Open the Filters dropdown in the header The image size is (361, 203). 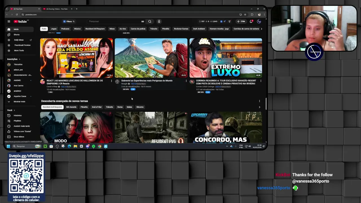point(69,21)
